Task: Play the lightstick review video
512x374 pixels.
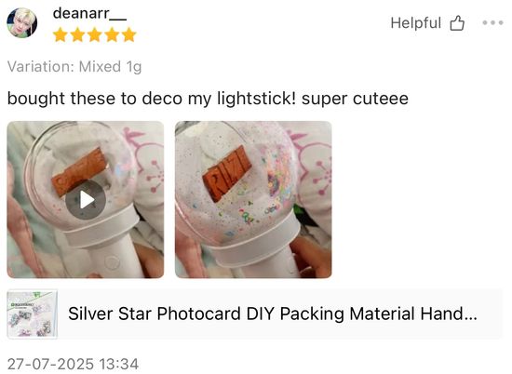Action: [x=86, y=199]
